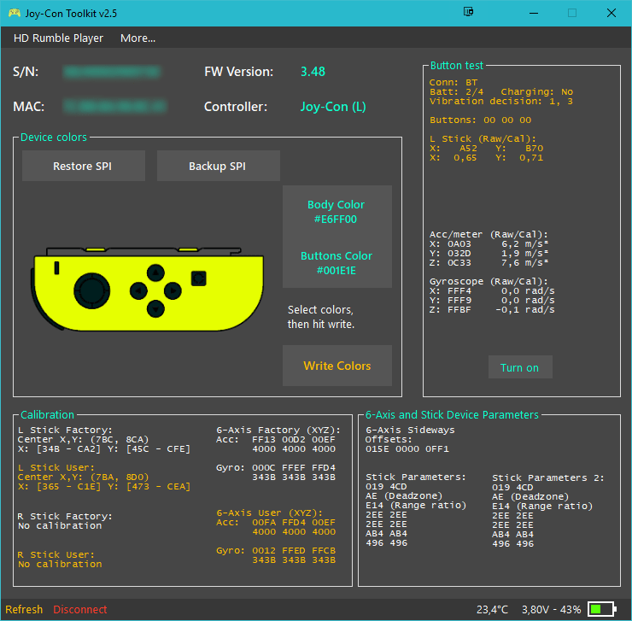This screenshot has width=632, height=621.
Task: Click the temperature reading 23,4°C
Action: 493,609
